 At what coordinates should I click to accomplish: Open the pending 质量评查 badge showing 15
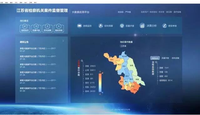tap(36, 28)
